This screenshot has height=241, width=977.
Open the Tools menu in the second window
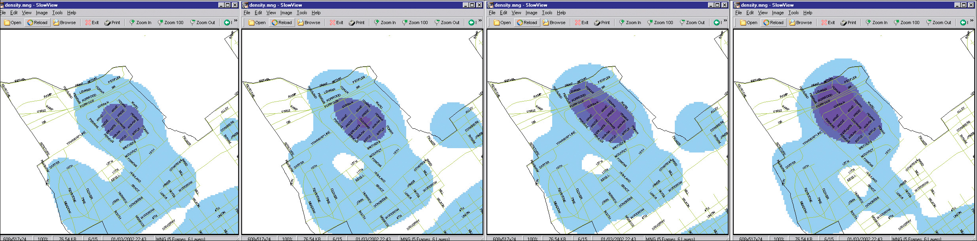coord(302,13)
